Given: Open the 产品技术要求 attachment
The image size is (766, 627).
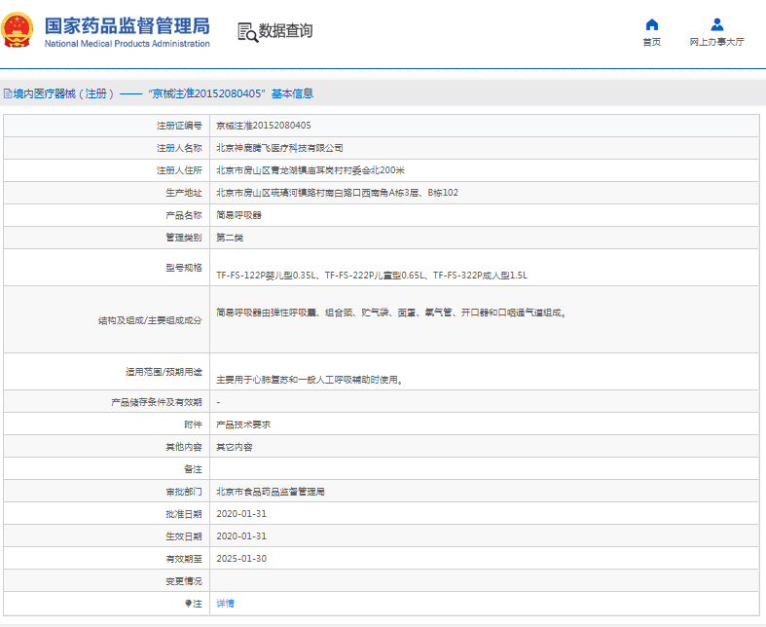Looking at the screenshot, I should 242,424.
